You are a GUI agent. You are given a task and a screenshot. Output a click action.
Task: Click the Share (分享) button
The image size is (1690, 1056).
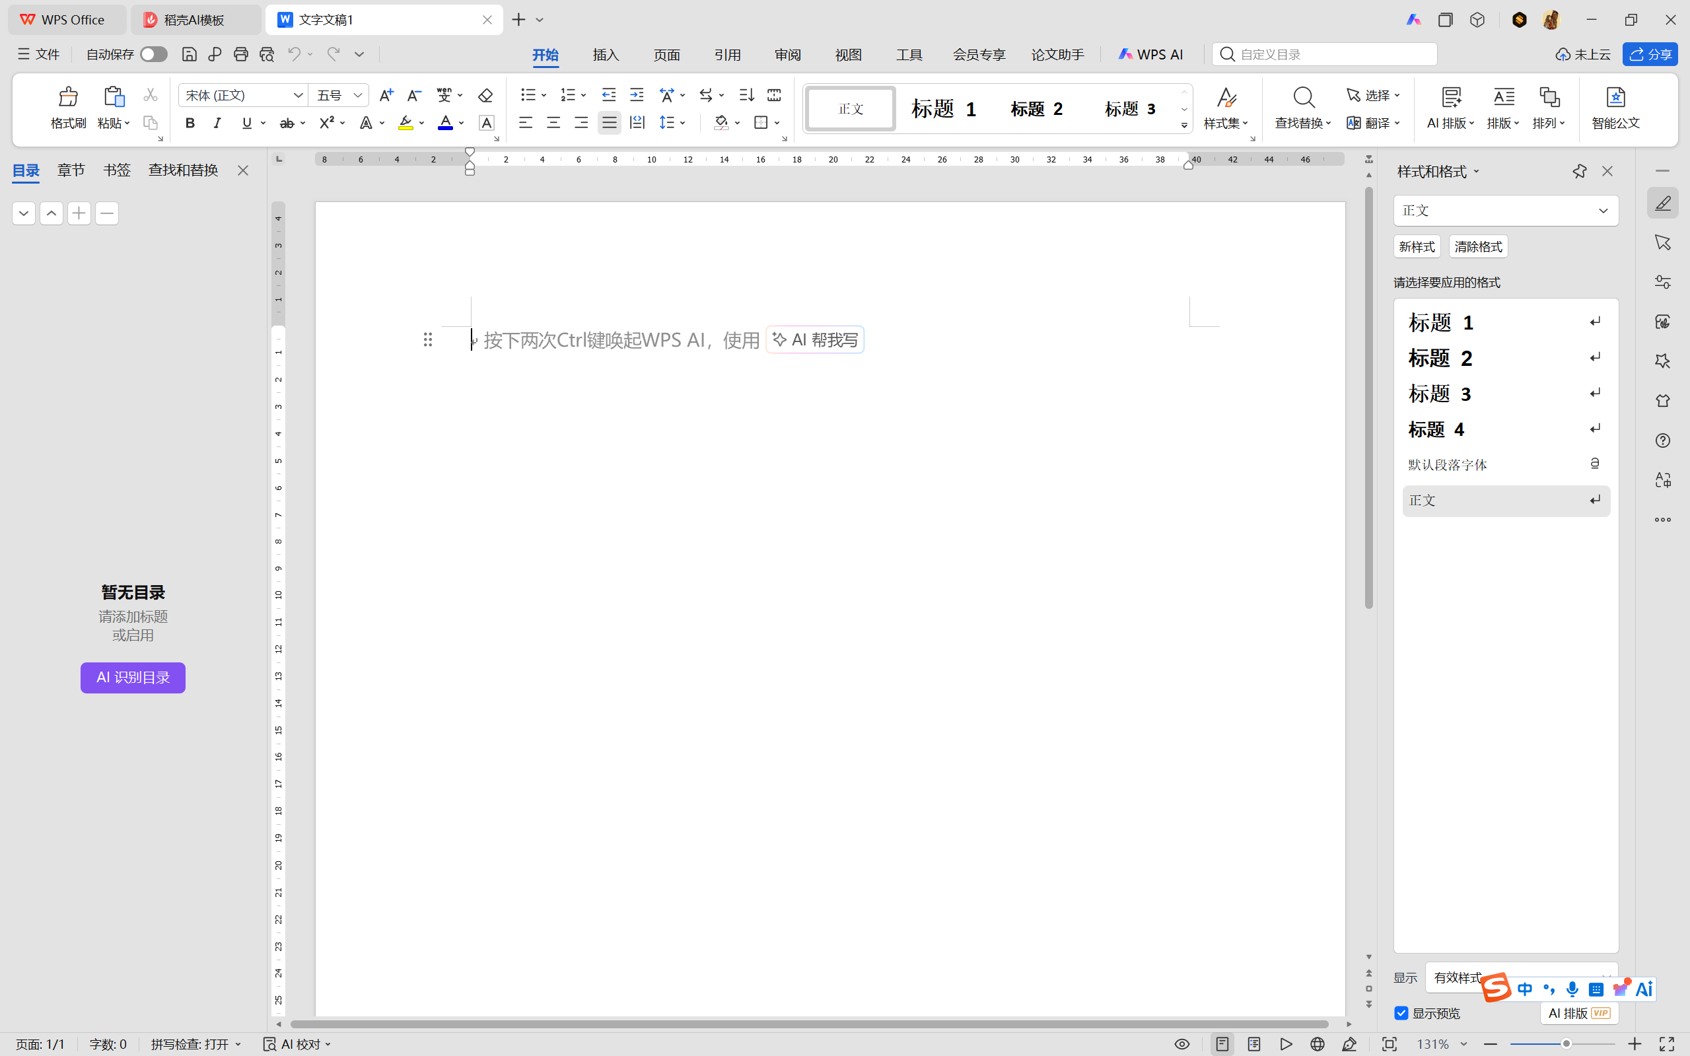[x=1650, y=54]
